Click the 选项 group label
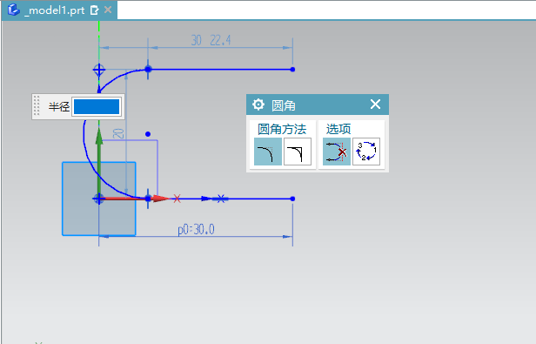This screenshot has height=344, width=536. pyautogui.click(x=338, y=129)
